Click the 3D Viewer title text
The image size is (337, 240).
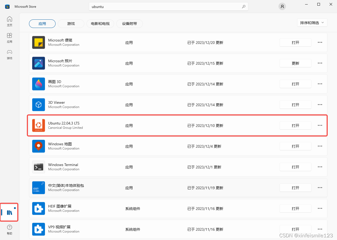point(56,102)
